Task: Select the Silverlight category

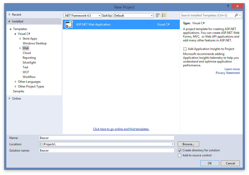Action: tap(29, 63)
